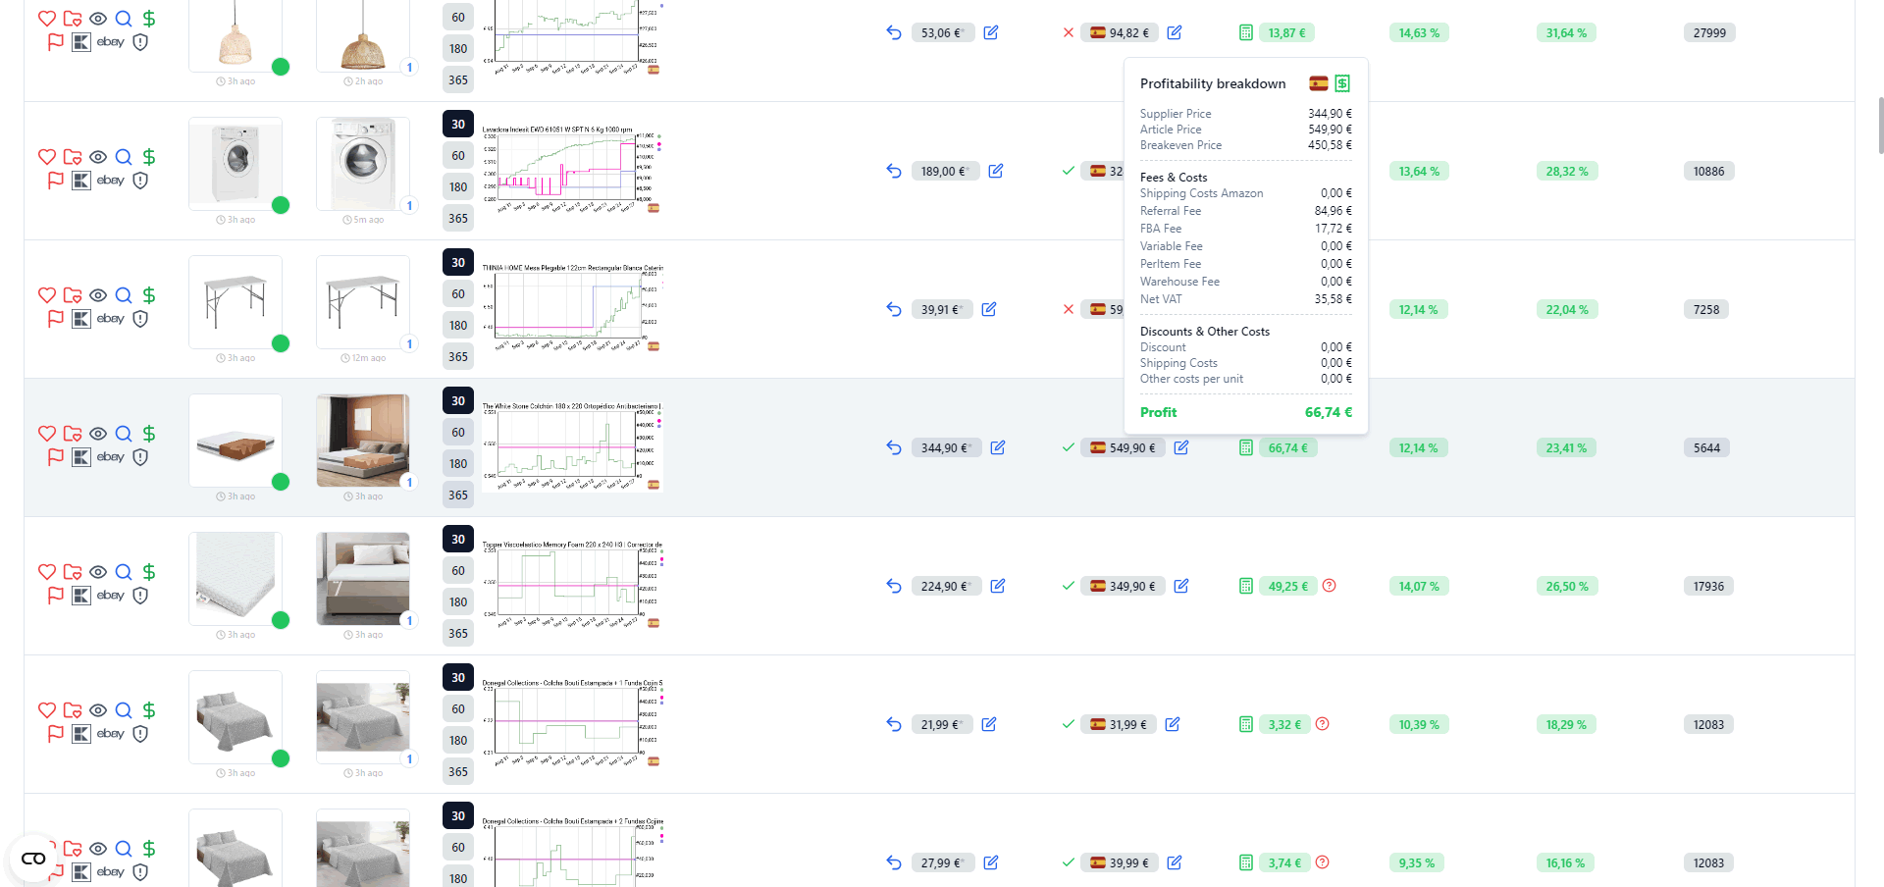The image size is (1884, 887).
Task: Edit the 94,82 € article price
Action: coord(1175,32)
